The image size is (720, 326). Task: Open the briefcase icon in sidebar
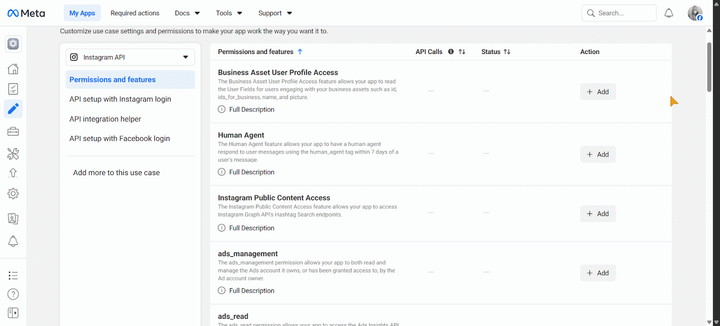tap(13, 131)
